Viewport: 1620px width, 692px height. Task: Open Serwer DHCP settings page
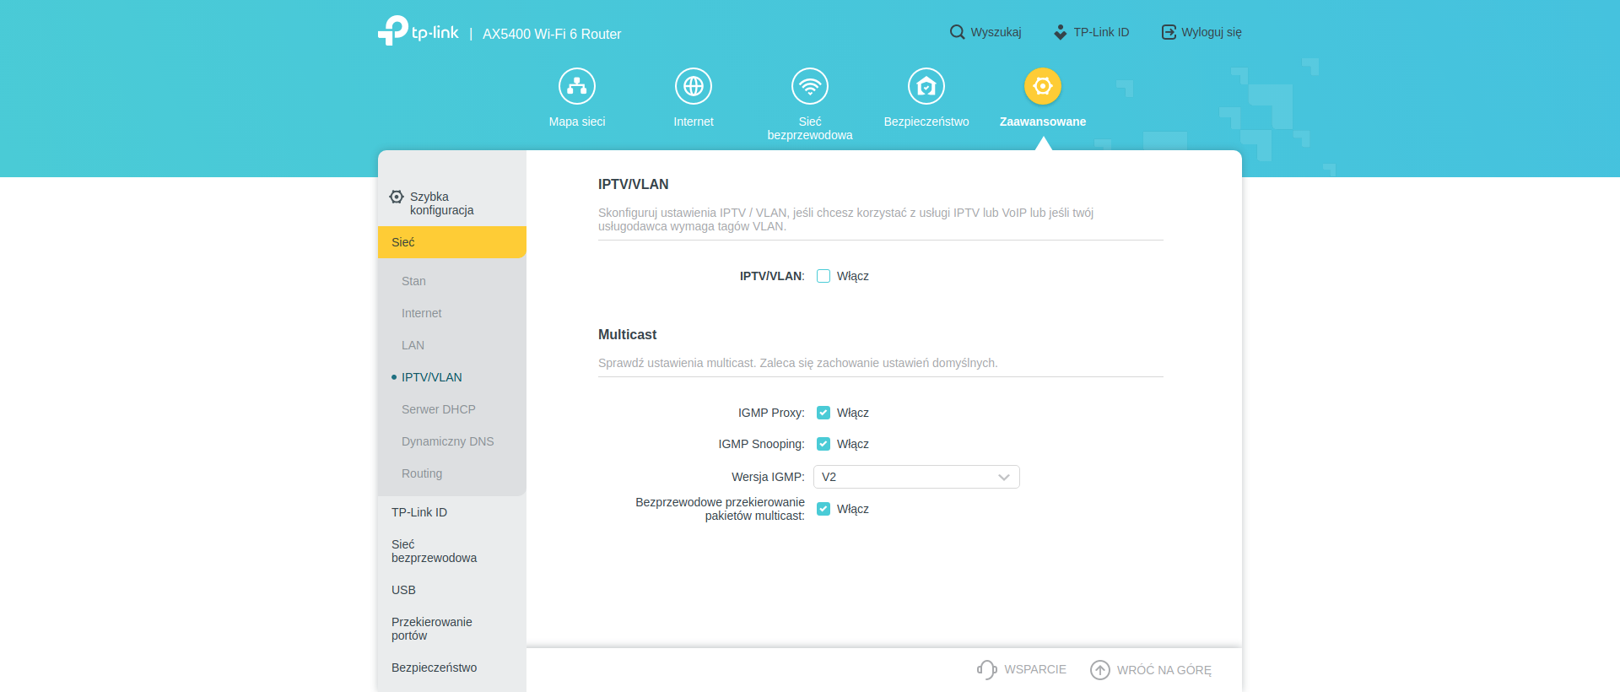439,409
